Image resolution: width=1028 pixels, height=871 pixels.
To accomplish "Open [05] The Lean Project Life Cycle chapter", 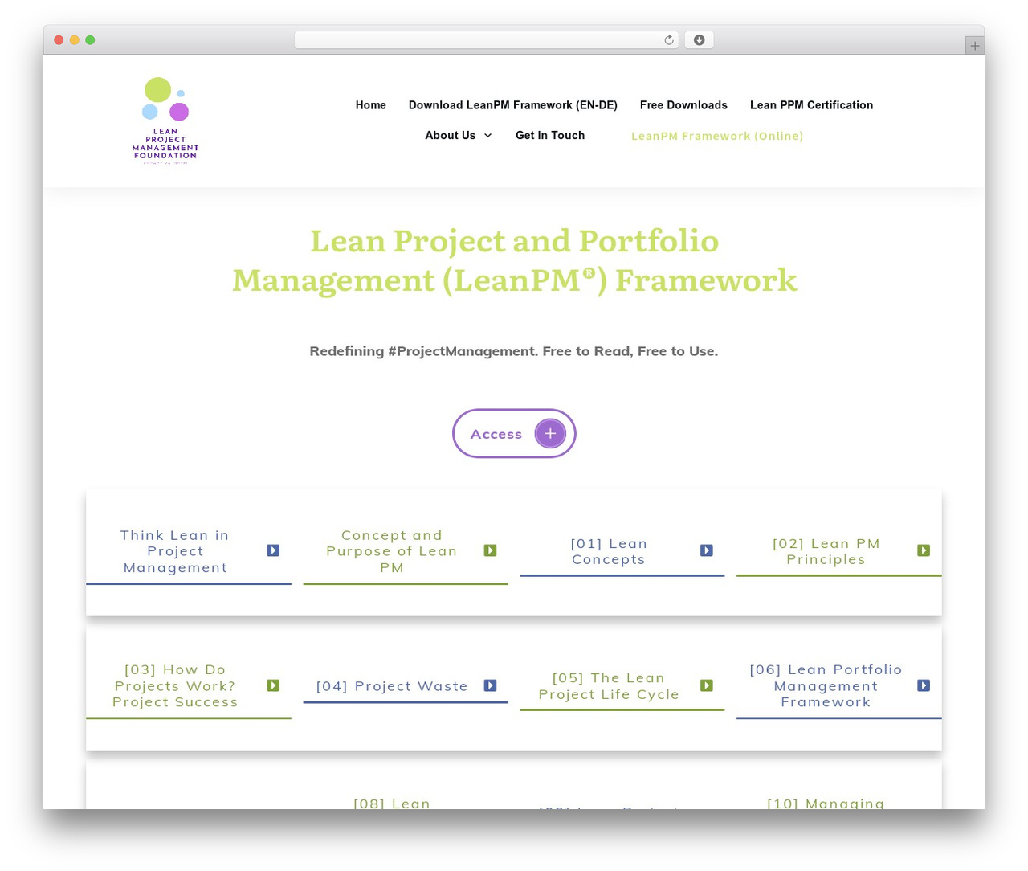I will [x=609, y=686].
